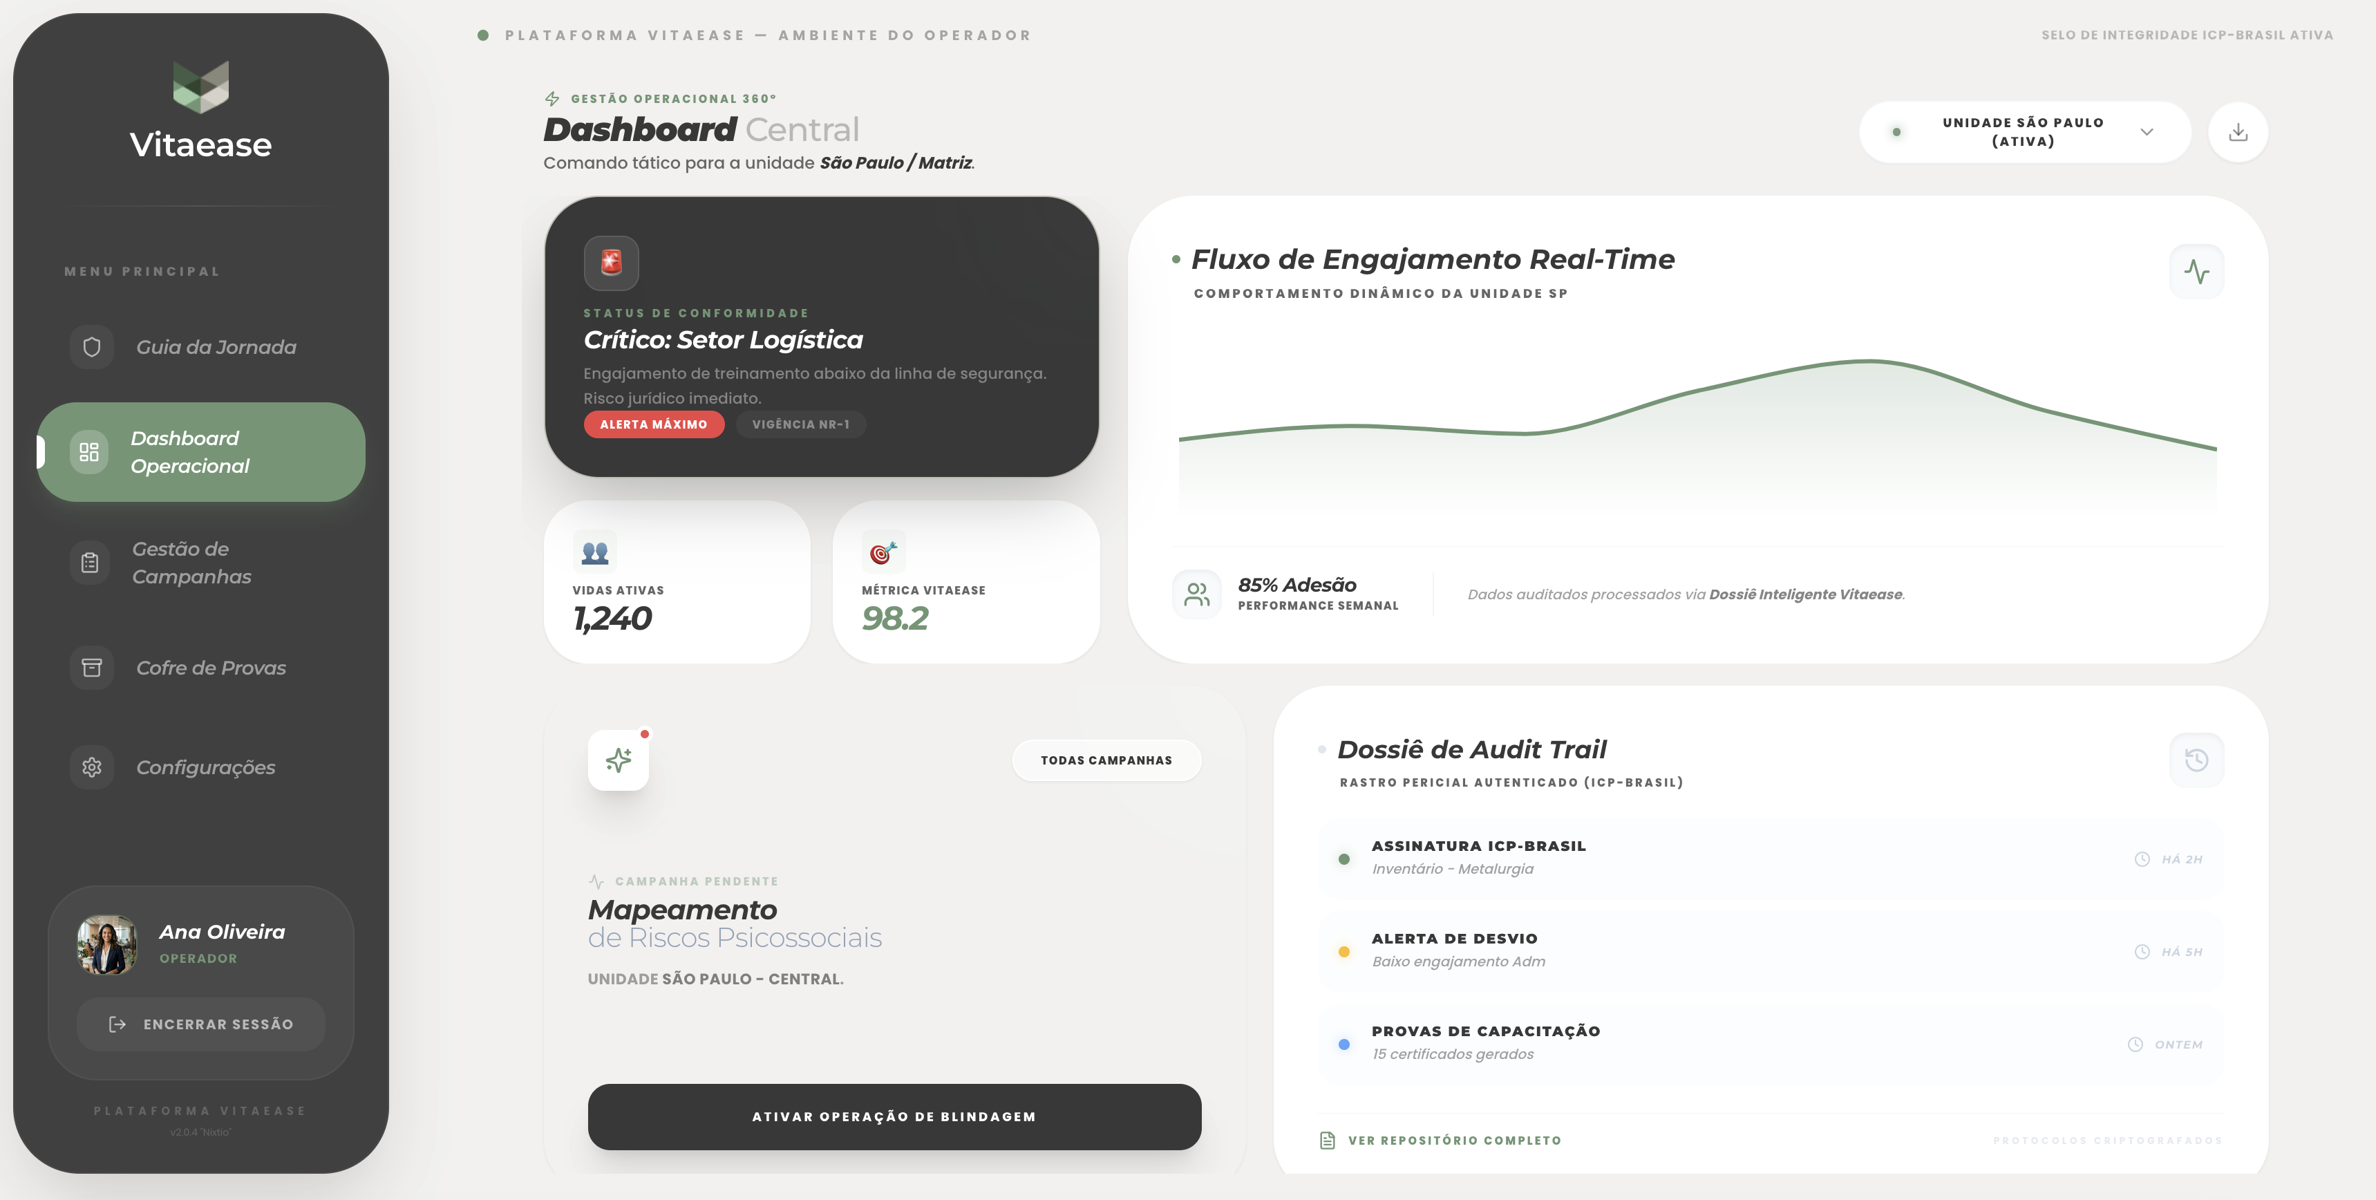Toggle the blue indicator on Provas de Capacitação
This screenshot has height=1200, width=2376.
click(1343, 1044)
